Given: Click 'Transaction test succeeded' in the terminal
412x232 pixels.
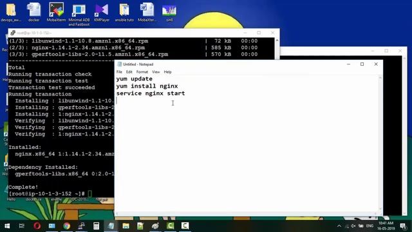Looking at the screenshot, I should click(51, 88).
